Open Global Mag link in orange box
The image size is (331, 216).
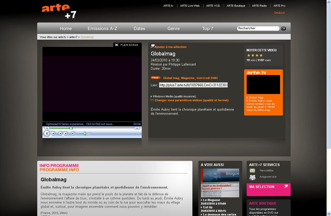pos(256,97)
